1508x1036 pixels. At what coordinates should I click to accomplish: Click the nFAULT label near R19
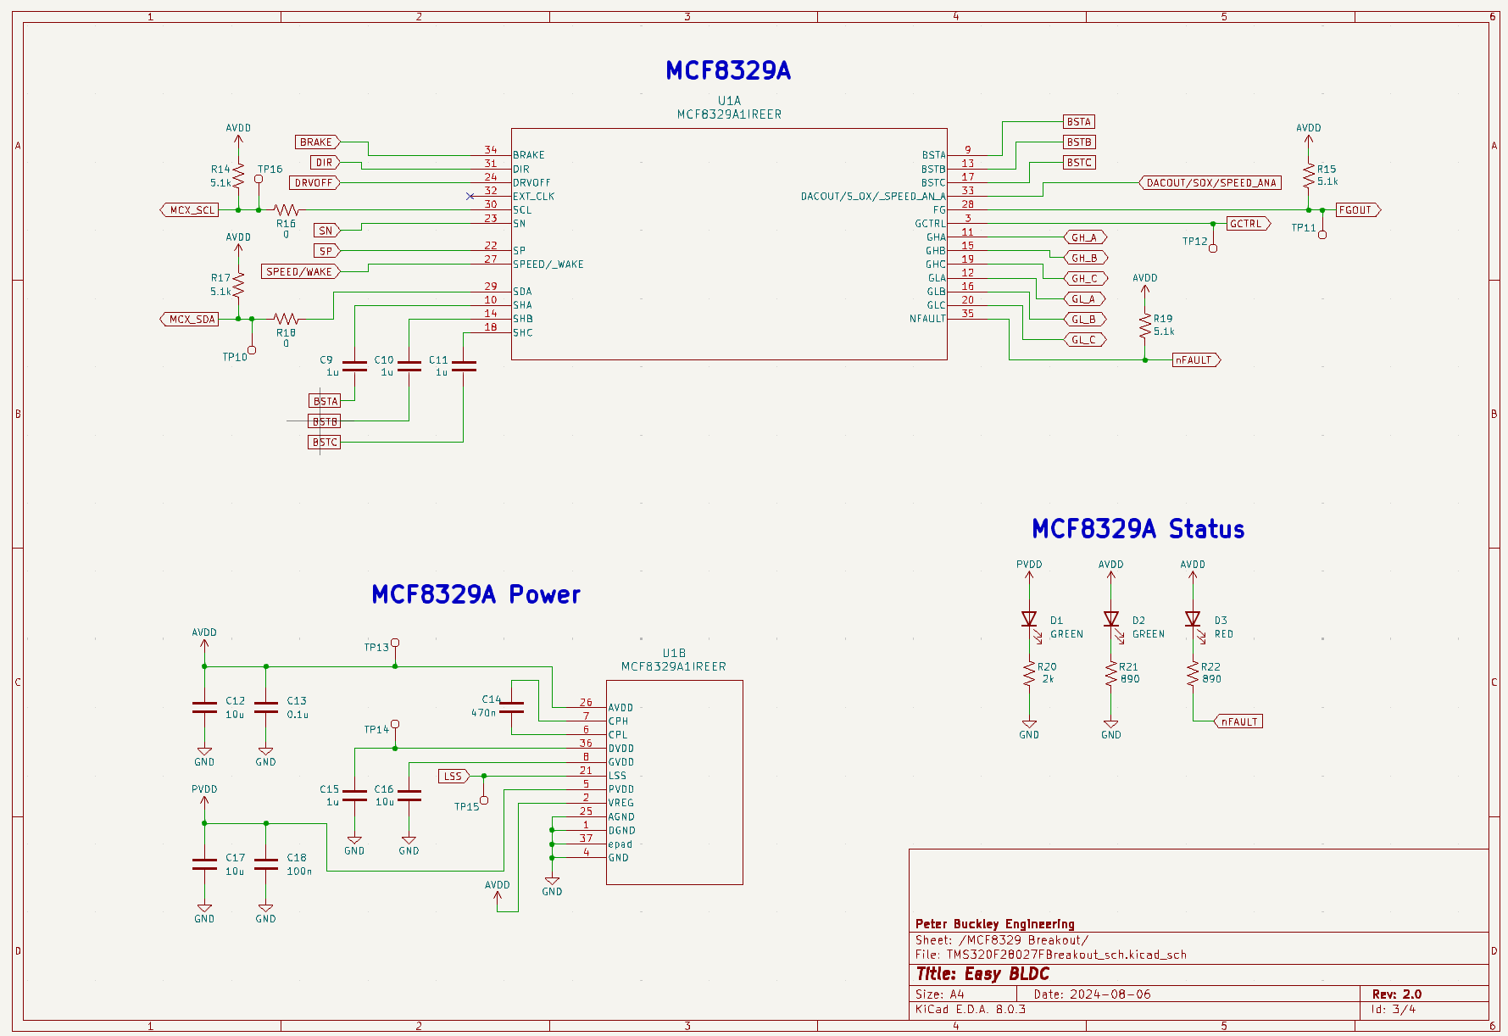[x=1196, y=360]
